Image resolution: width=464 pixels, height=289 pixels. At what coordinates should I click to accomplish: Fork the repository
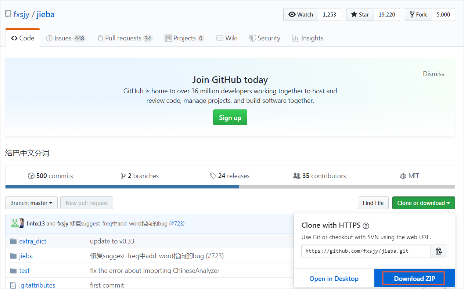[418, 14]
